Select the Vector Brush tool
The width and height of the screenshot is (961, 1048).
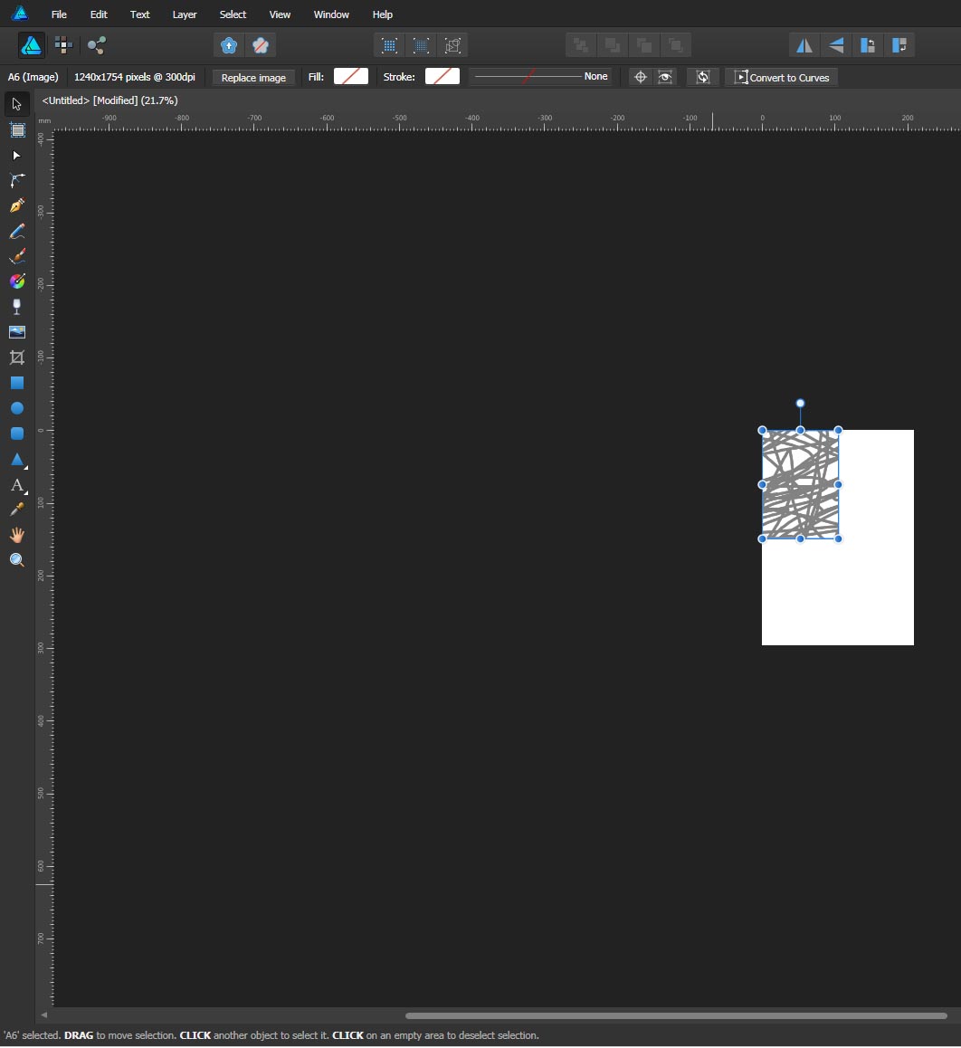(16, 257)
